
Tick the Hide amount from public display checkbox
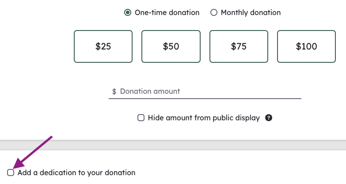141,118
